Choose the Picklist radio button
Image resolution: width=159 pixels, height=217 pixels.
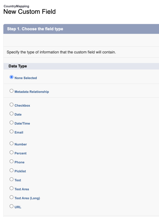point(11,170)
